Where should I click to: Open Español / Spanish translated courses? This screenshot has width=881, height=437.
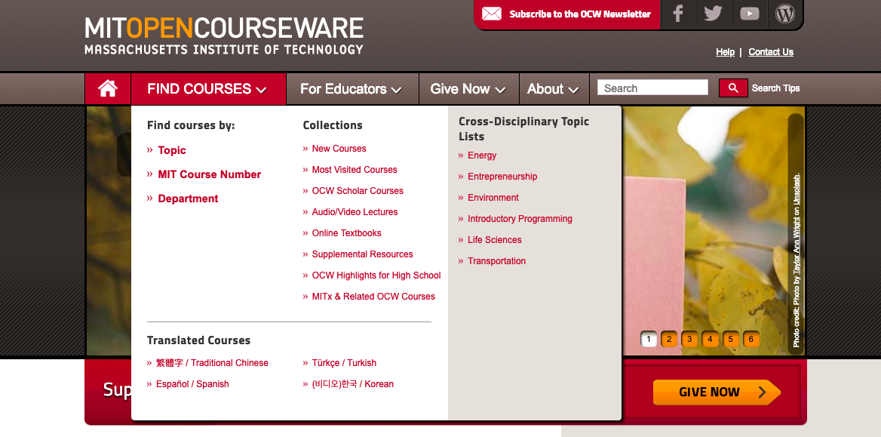tap(193, 384)
